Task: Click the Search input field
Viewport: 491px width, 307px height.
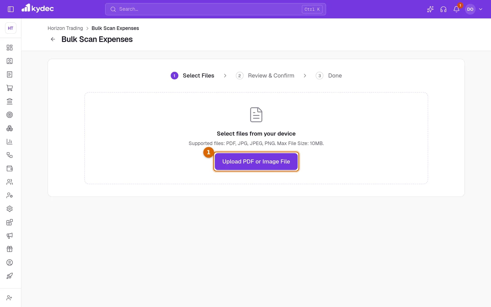Action: point(215,9)
